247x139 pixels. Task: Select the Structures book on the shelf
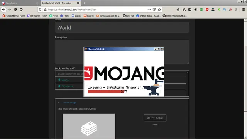point(67,86)
